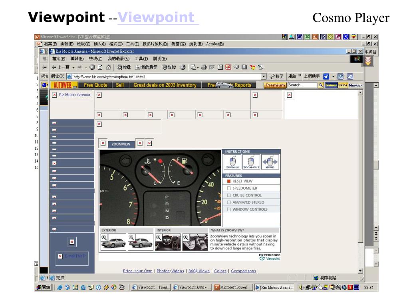
Task: Open the address bar URL dropdown
Action: (264, 76)
